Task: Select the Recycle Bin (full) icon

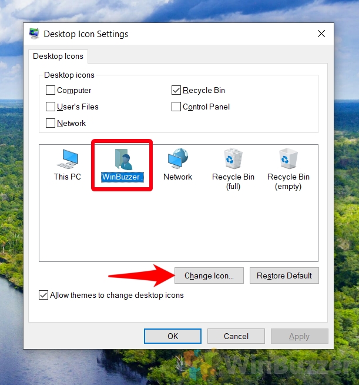Action: pyautogui.click(x=233, y=158)
